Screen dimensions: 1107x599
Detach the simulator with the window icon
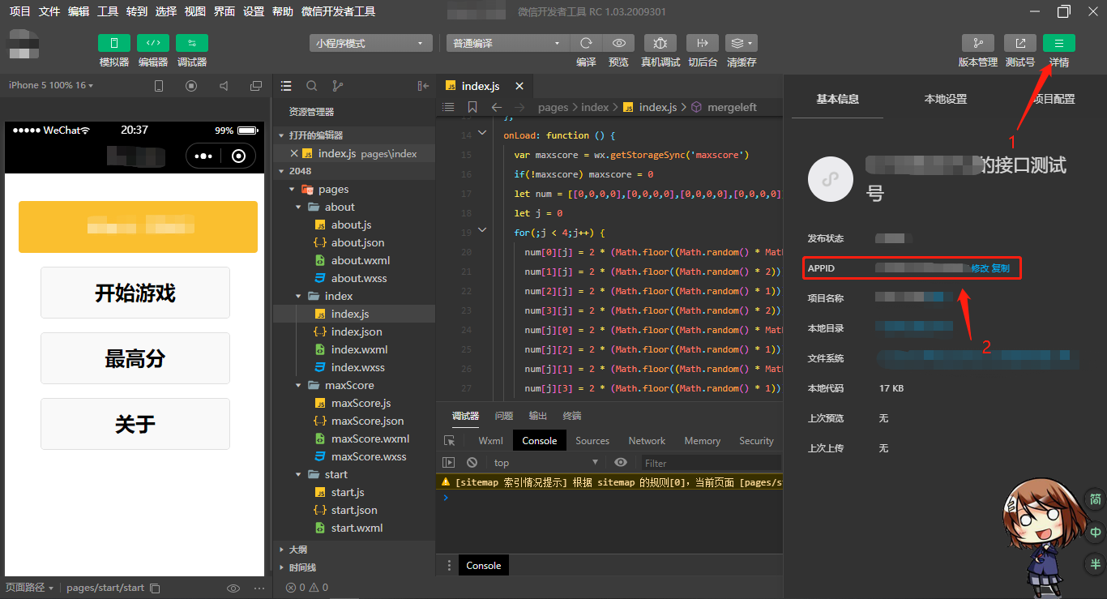pos(256,86)
